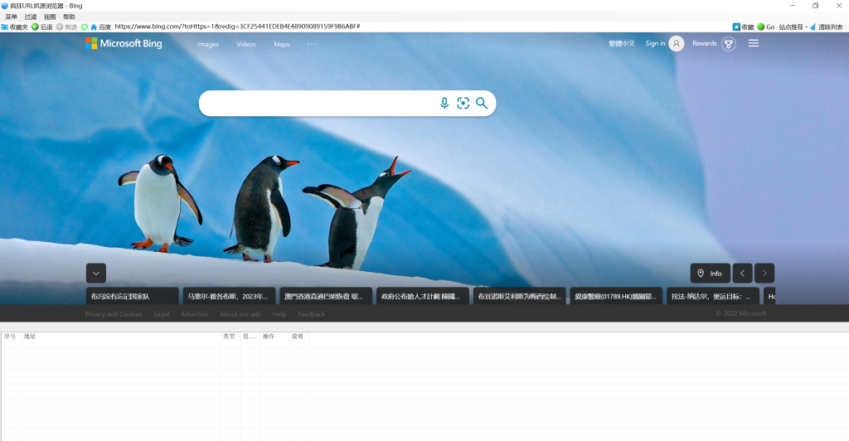Open the 站点推荐 dropdown
Image resolution: width=849 pixels, height=441 pixels.
(793, 27)
